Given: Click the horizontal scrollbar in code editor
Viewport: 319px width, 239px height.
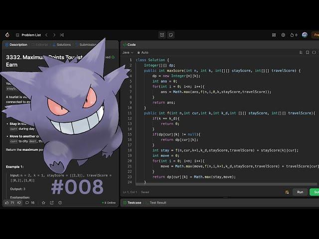Looking at the screenshot, I should pos(226,184).
